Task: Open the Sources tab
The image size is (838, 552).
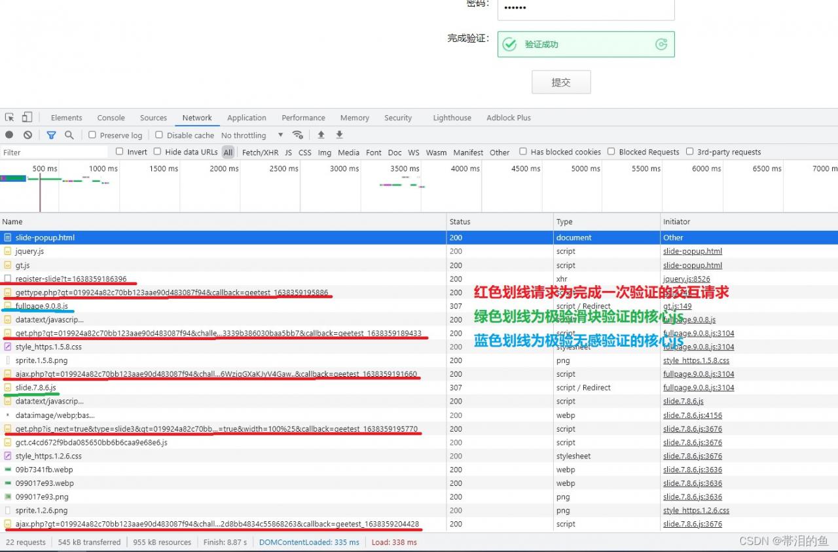Action: [x=153, y=118]
